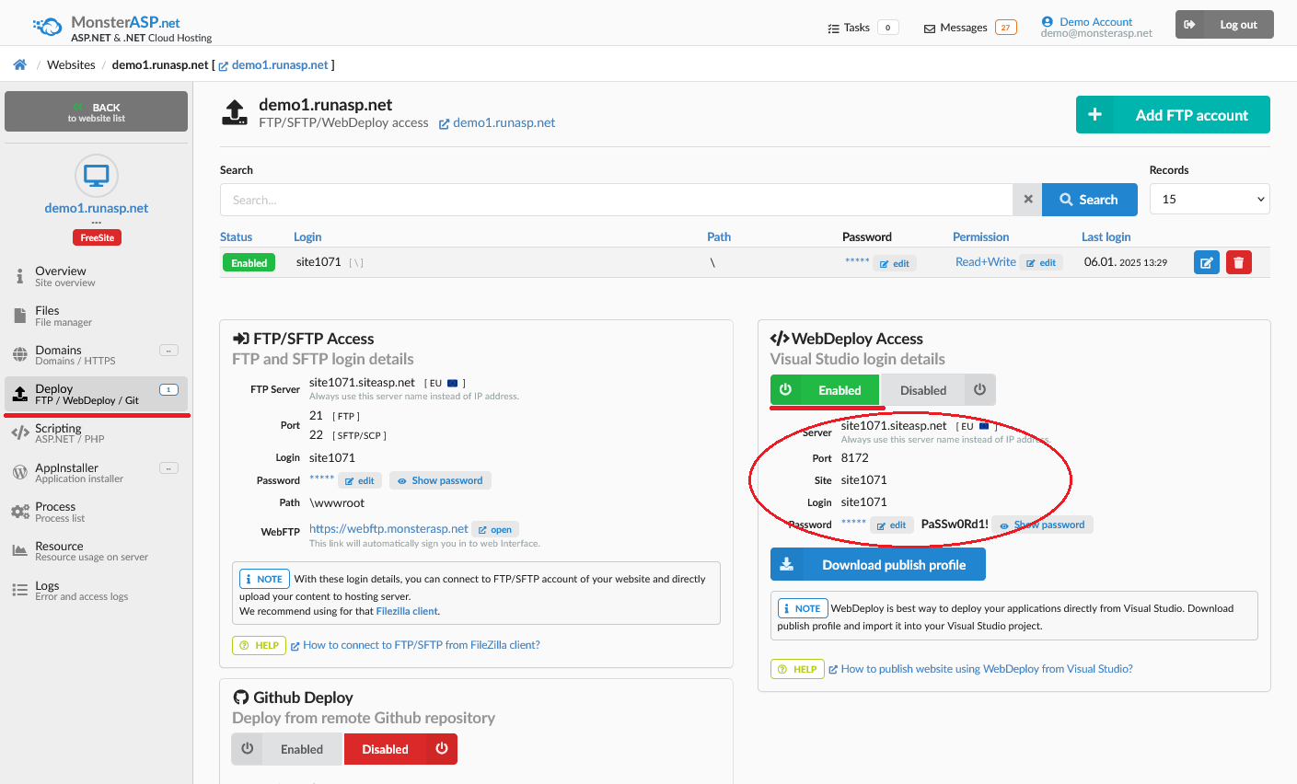Click Websites in the breadcrumb
The height and width of the screenshot is (784, 1297).
pos(71,64)
